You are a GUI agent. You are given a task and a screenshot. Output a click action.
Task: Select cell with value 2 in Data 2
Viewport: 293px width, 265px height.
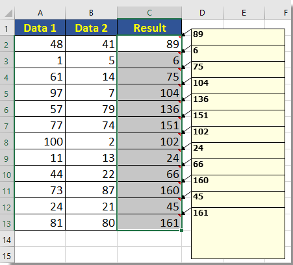pyautogui.click(x=91, y=141)
